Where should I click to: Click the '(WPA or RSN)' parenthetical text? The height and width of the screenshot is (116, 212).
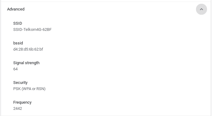pos(34,89)
